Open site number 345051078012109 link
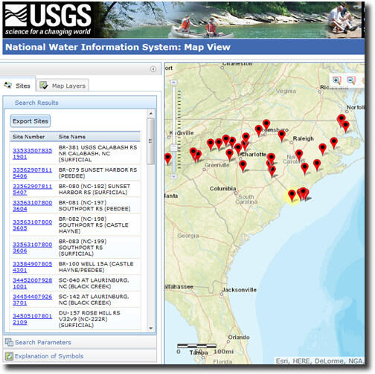 click(x=32, y=319)
